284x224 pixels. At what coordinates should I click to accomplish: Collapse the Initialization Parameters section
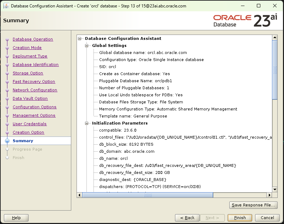[87, 123]
